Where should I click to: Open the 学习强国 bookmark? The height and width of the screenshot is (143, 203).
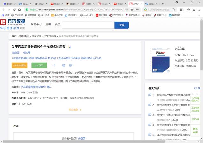pos(101,15)
